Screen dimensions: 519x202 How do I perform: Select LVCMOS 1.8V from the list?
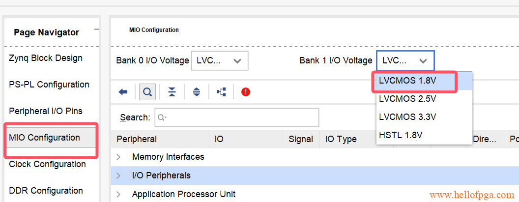[407, 81]
